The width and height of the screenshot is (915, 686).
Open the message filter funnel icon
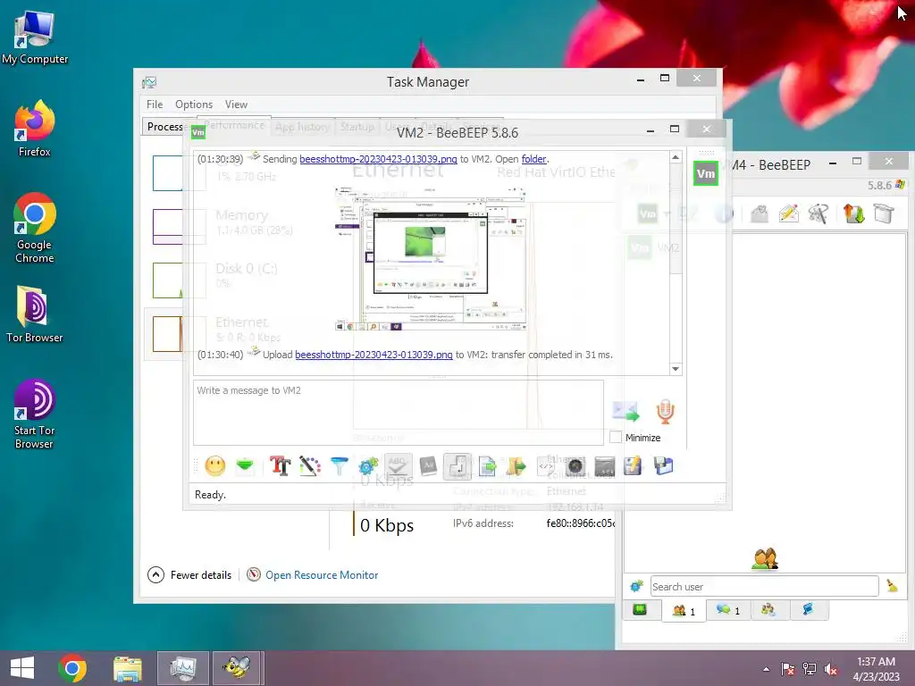(339, 466)
